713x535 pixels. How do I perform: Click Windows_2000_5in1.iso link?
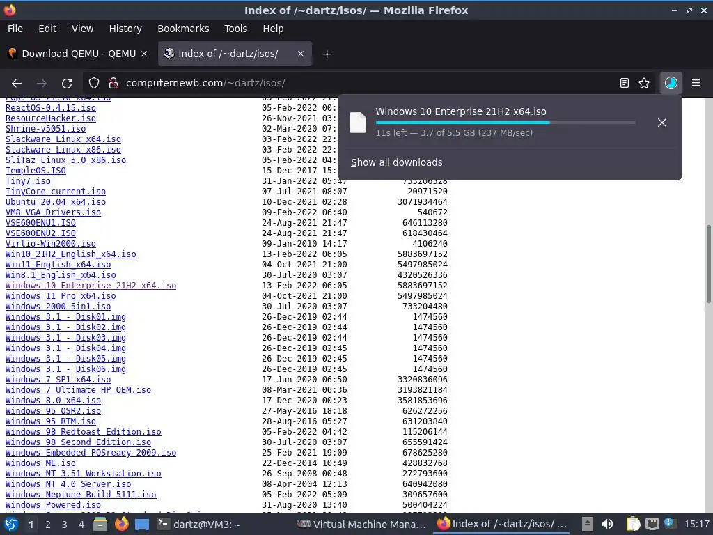point(58,307)
